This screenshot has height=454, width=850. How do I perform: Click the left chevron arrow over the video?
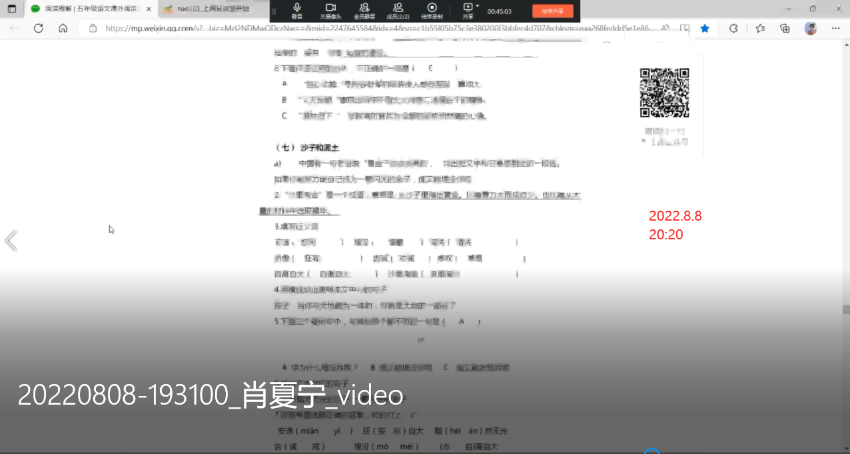point(11,241)
